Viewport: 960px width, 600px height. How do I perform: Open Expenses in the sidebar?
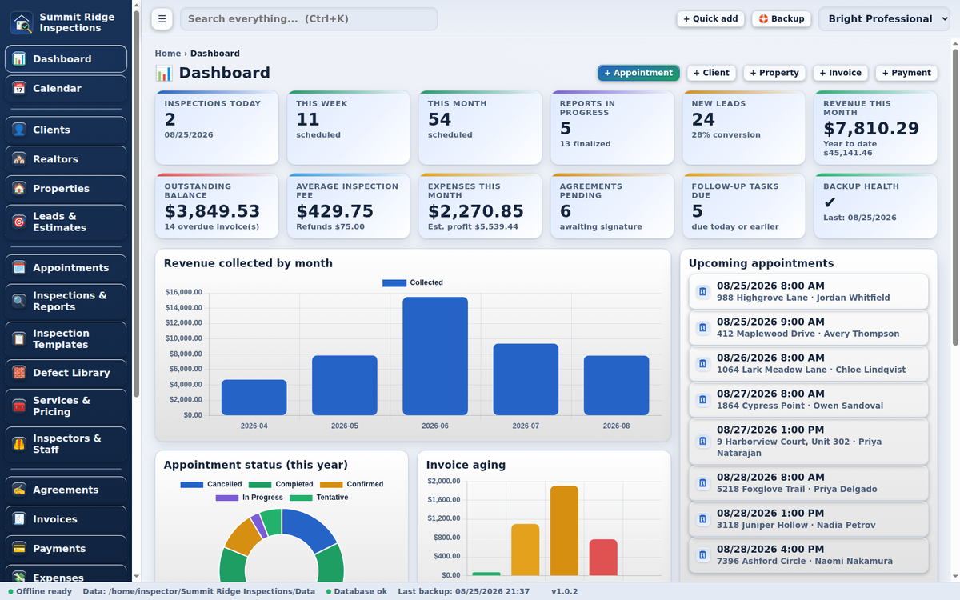pos(66,574)
